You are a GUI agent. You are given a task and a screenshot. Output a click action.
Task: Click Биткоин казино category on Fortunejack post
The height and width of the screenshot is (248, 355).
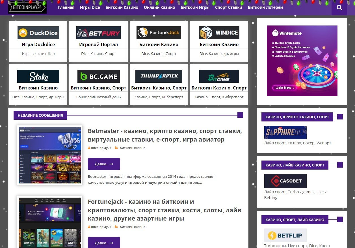pyautogui.click(x=133, y=227)
